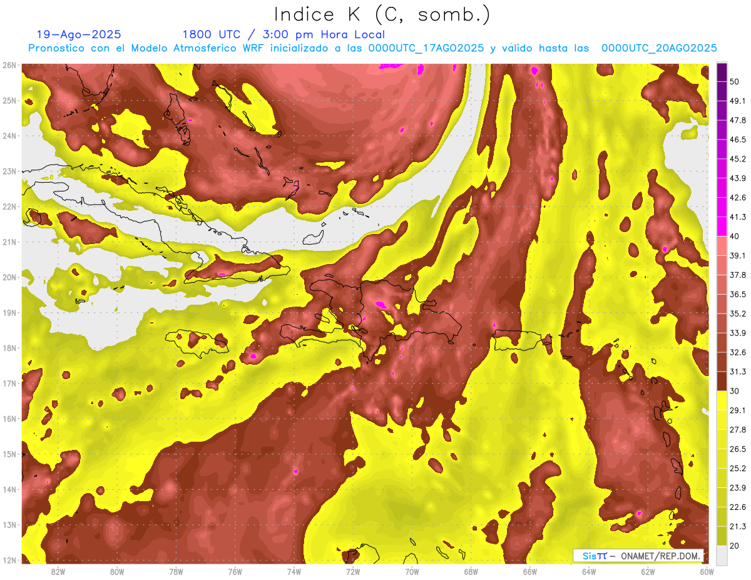751x580 pixels.
Task: Click colorbar value '39.1'
Action: point(738,255)
